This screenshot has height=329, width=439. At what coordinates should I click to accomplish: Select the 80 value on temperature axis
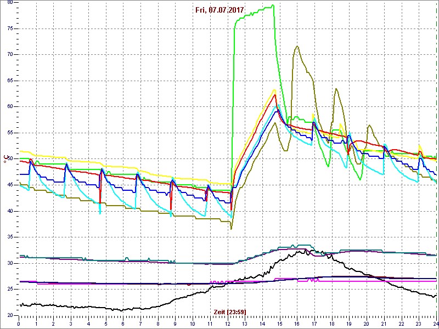click(10, 3)
